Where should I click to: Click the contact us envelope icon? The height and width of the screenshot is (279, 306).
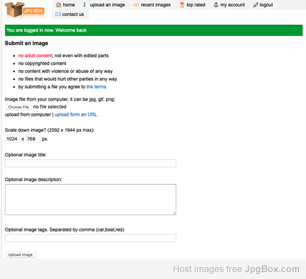point(58,14)
